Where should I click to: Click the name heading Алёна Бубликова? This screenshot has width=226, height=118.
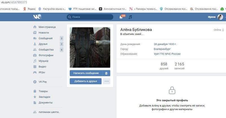click(136, 30)
